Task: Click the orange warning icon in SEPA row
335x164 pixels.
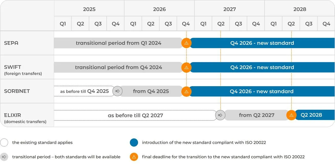Action: pos(186,43)
